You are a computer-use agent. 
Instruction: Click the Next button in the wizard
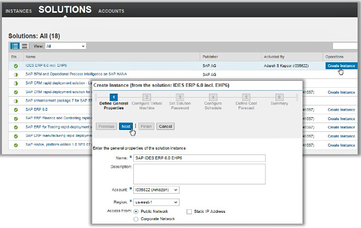click(x=126, y=127)
